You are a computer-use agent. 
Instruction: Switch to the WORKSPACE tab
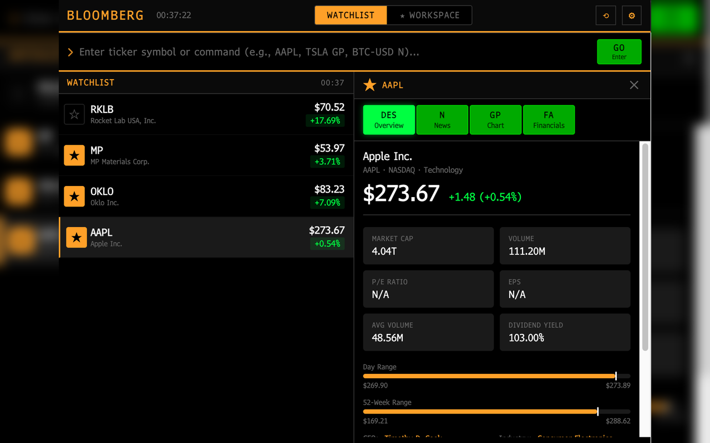[x=429, y=15]
